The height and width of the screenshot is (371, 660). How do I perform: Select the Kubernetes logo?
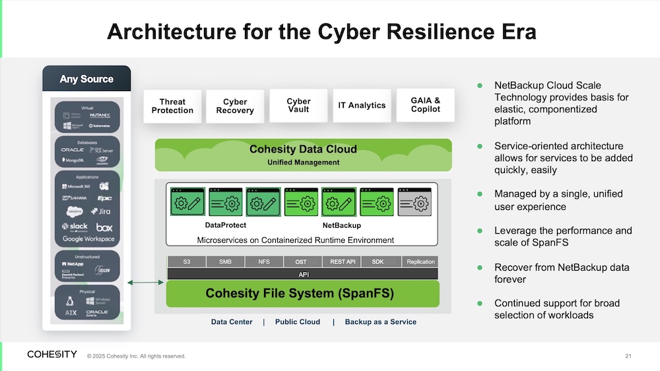tap(100, 126)
